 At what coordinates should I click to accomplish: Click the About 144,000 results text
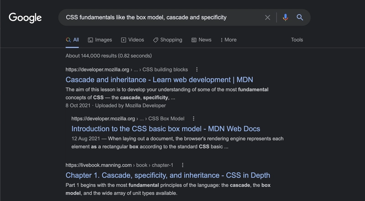[x=109, y=56]
